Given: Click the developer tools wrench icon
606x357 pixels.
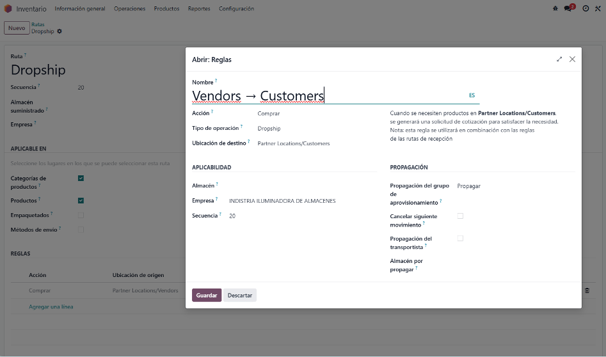Looking at the screenshot, I should click(x=598, y=9).
